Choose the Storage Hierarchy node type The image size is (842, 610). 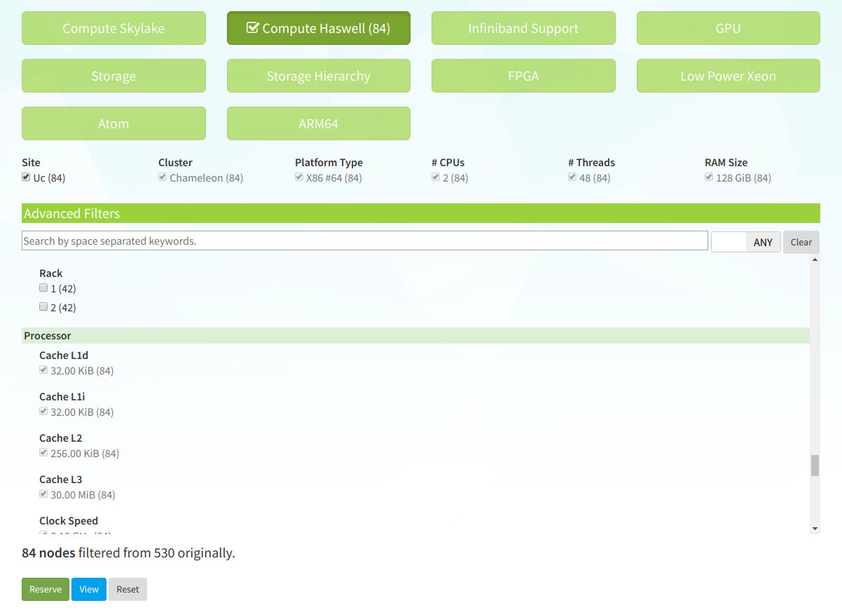(x=318, y=76)
